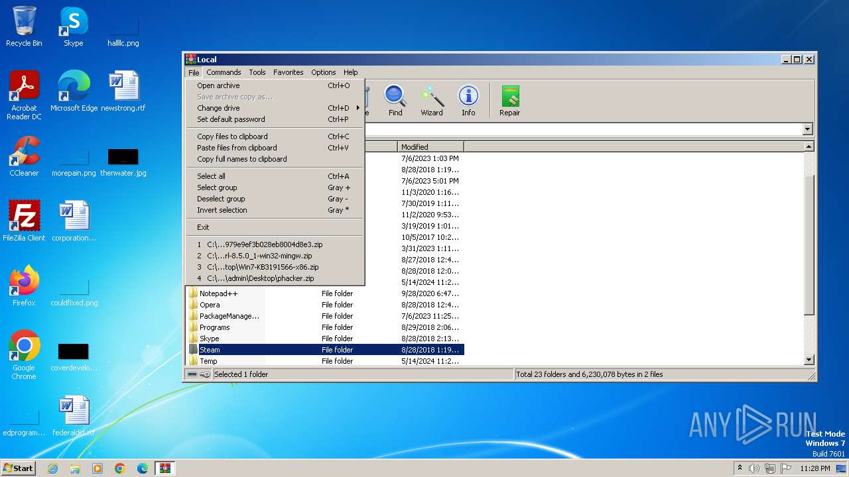The image size is (849, 477).
Task: Click the Info toolbar icon
Action: [468, 101]
